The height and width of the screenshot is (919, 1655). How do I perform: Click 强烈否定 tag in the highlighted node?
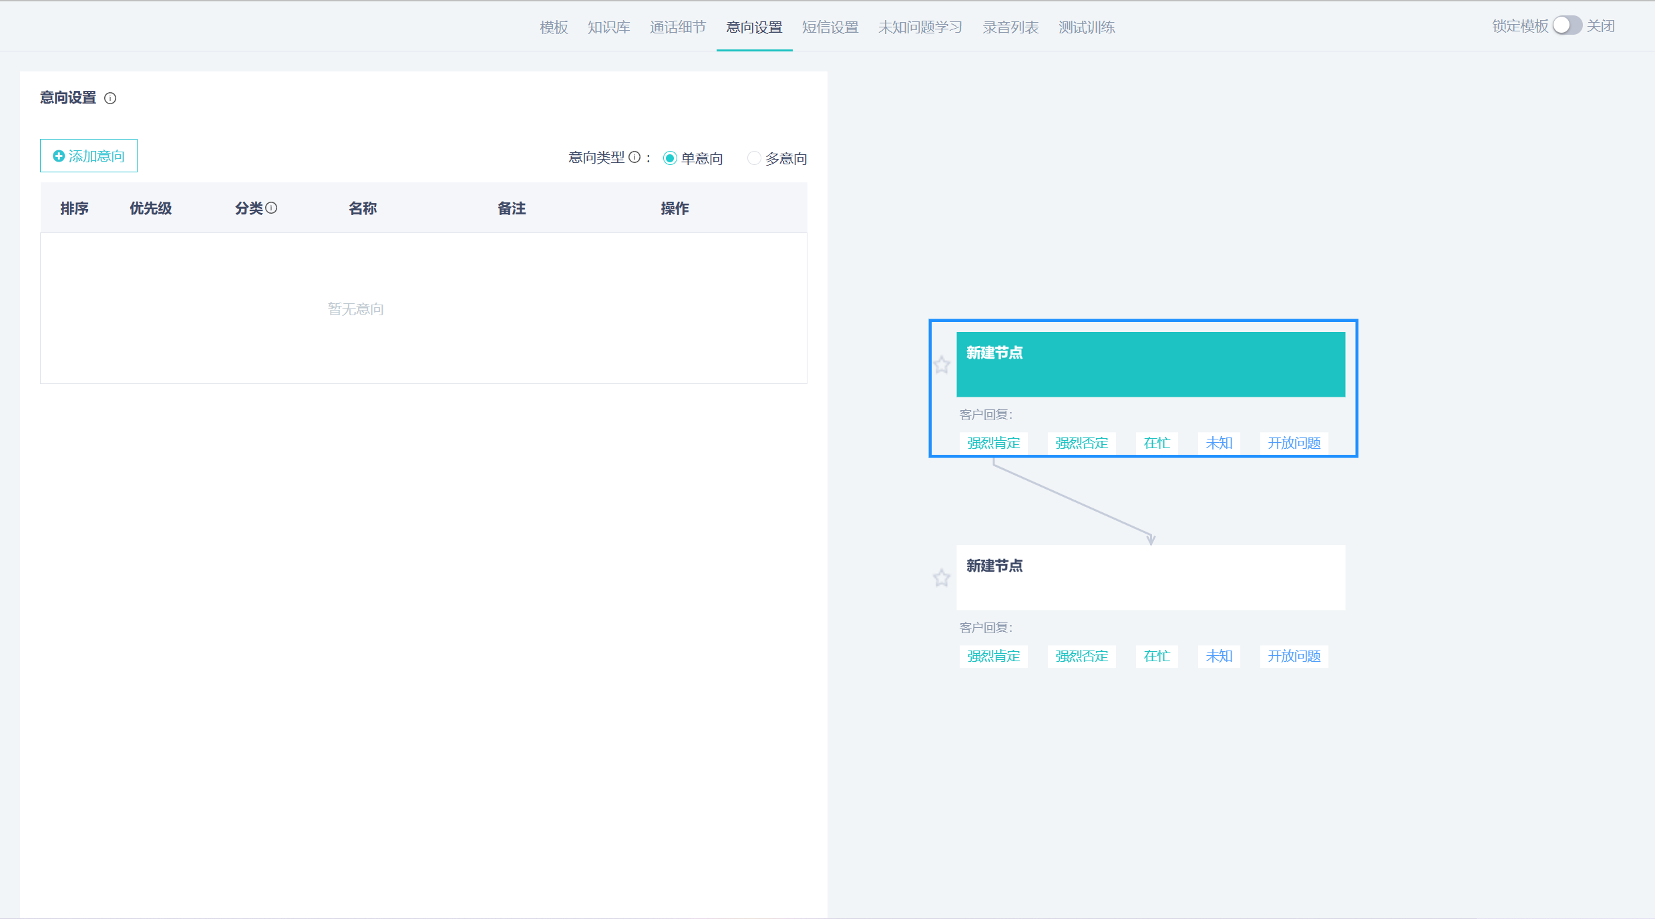coord(1082,443)
